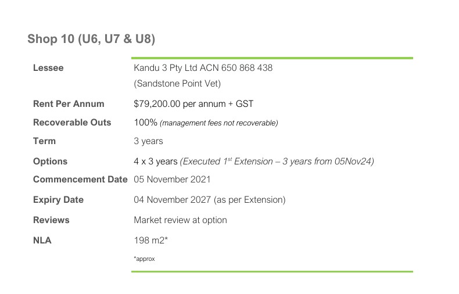Image resolution: width=459 pixels, height=294 pixels.
Task: Select the Sandstone Point Vet text
Action: click(177, 84)
